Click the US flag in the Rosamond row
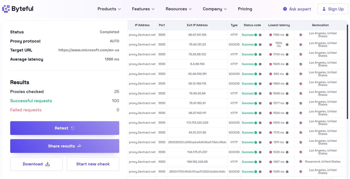 coord(301,162)
